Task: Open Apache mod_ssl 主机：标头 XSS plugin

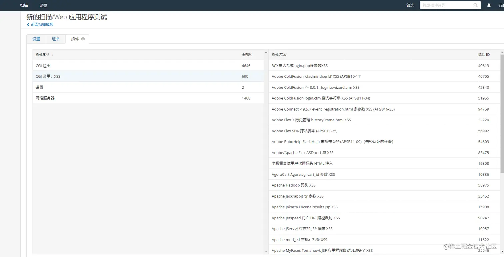Action: [x=299, y=240]
